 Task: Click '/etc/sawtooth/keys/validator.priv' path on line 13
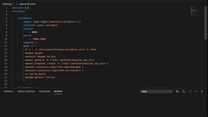pyautogui.click(x=62, y=49)
